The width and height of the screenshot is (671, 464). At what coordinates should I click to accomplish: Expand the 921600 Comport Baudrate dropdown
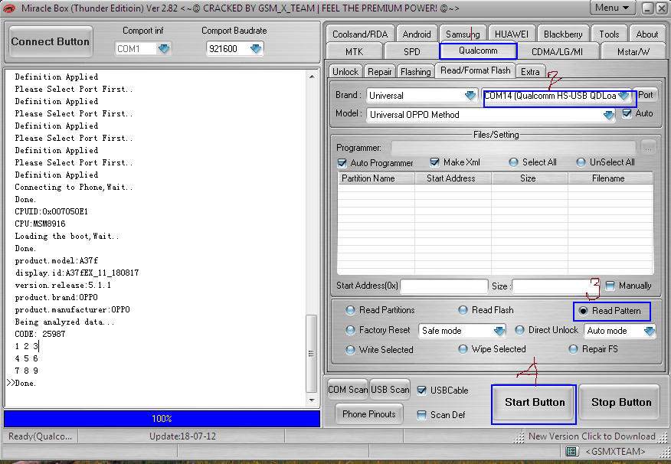click(256, 49)
